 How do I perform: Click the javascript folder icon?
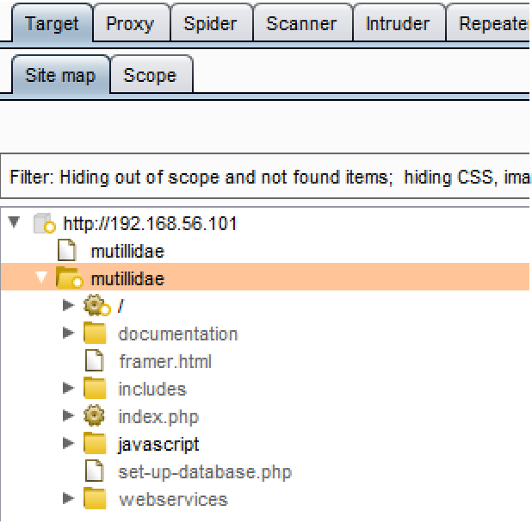tap(95, 445)
